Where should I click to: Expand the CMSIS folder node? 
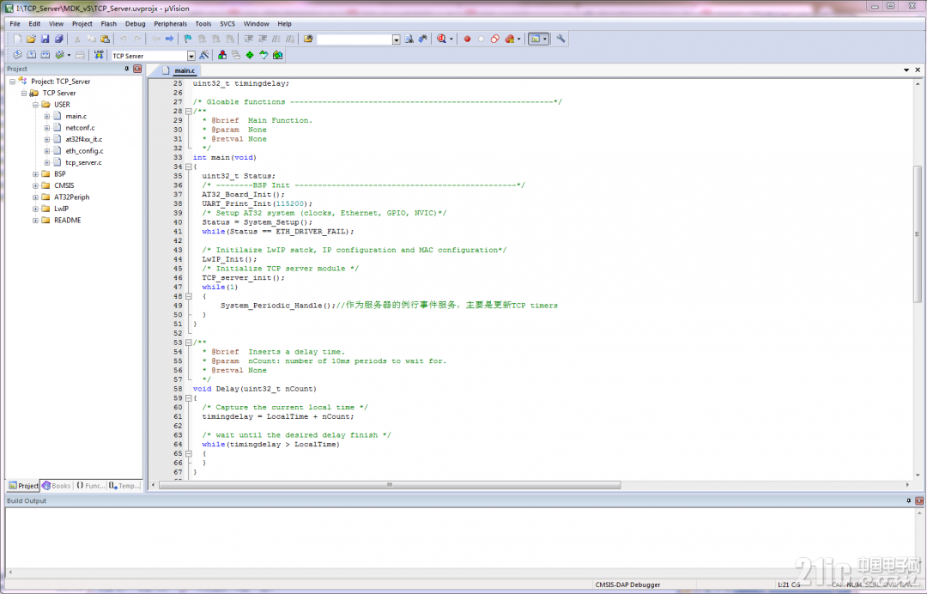(35, 185)
